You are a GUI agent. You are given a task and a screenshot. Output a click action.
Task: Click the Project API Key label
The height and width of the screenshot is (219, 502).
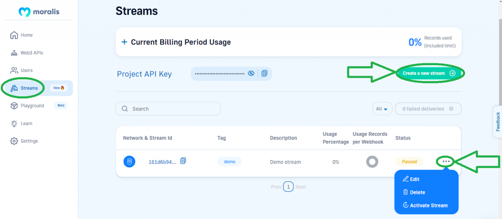pyautogui.click(x=145, y=74)
